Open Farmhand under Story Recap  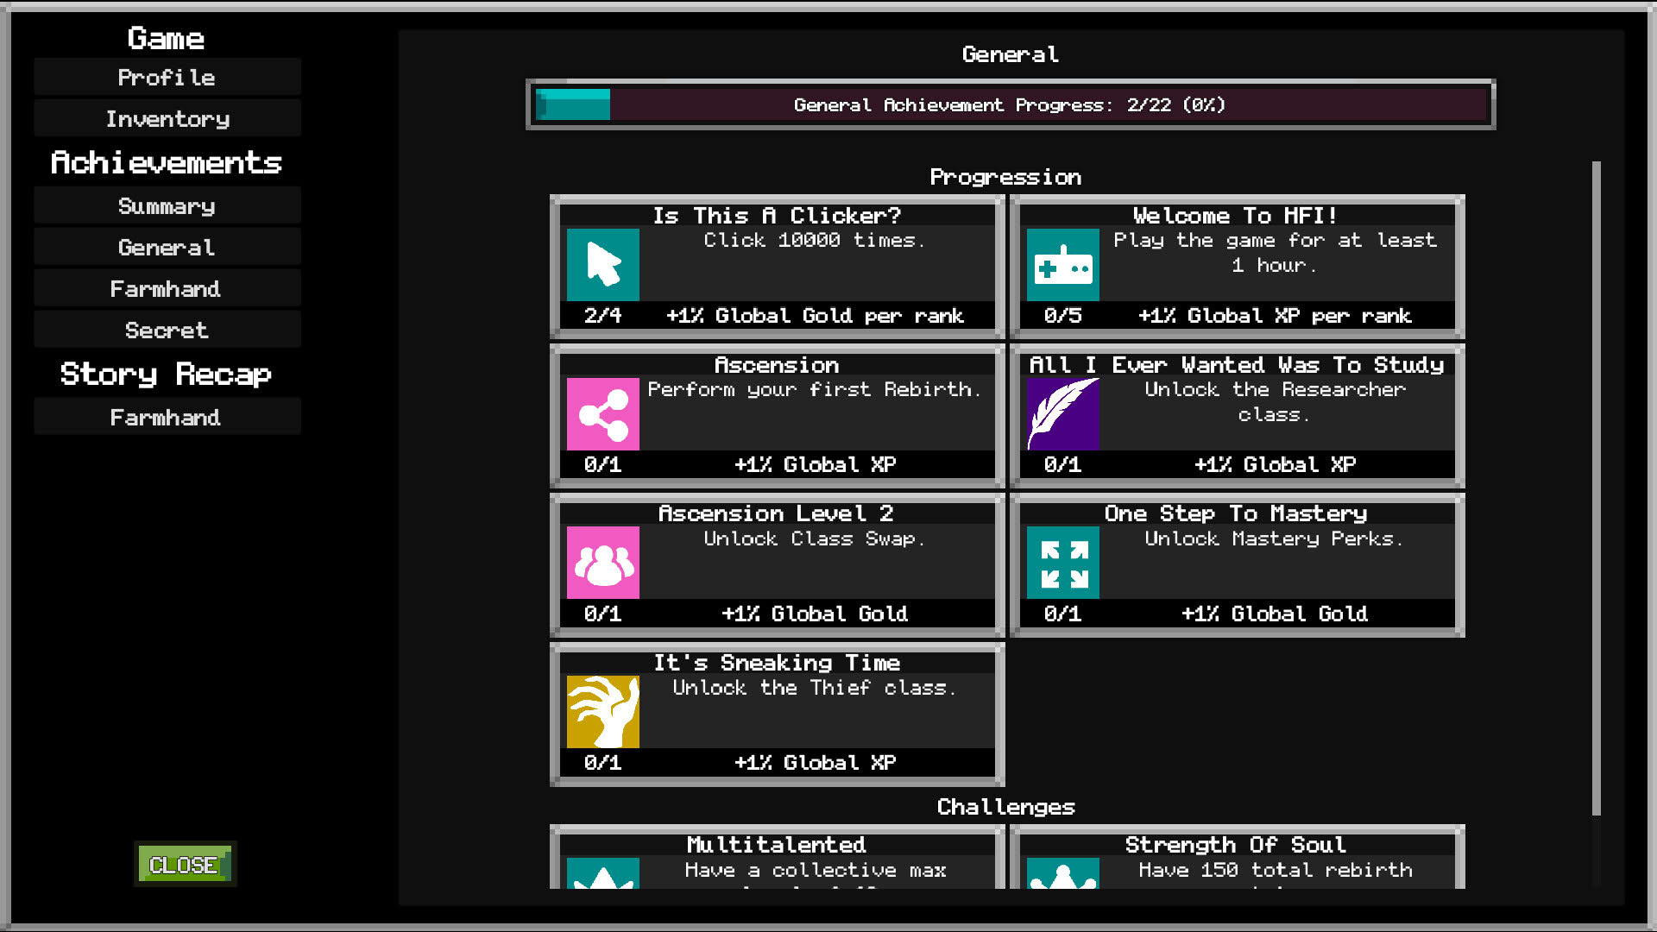point(167,417)
